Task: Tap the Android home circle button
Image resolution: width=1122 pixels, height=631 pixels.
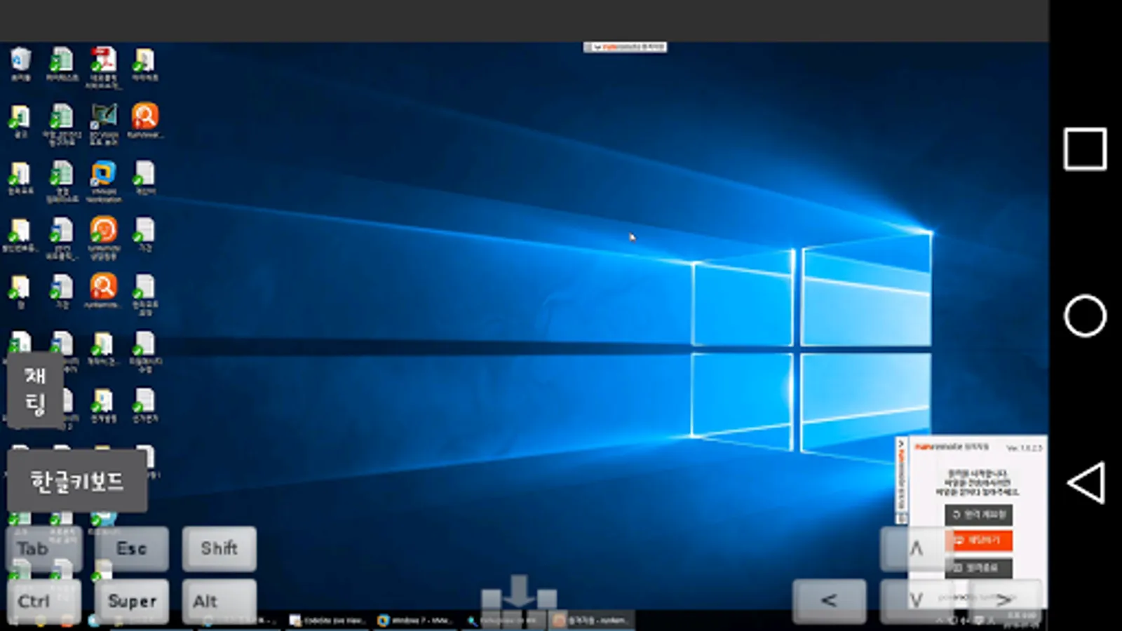Action: [x=1085, y=315]
